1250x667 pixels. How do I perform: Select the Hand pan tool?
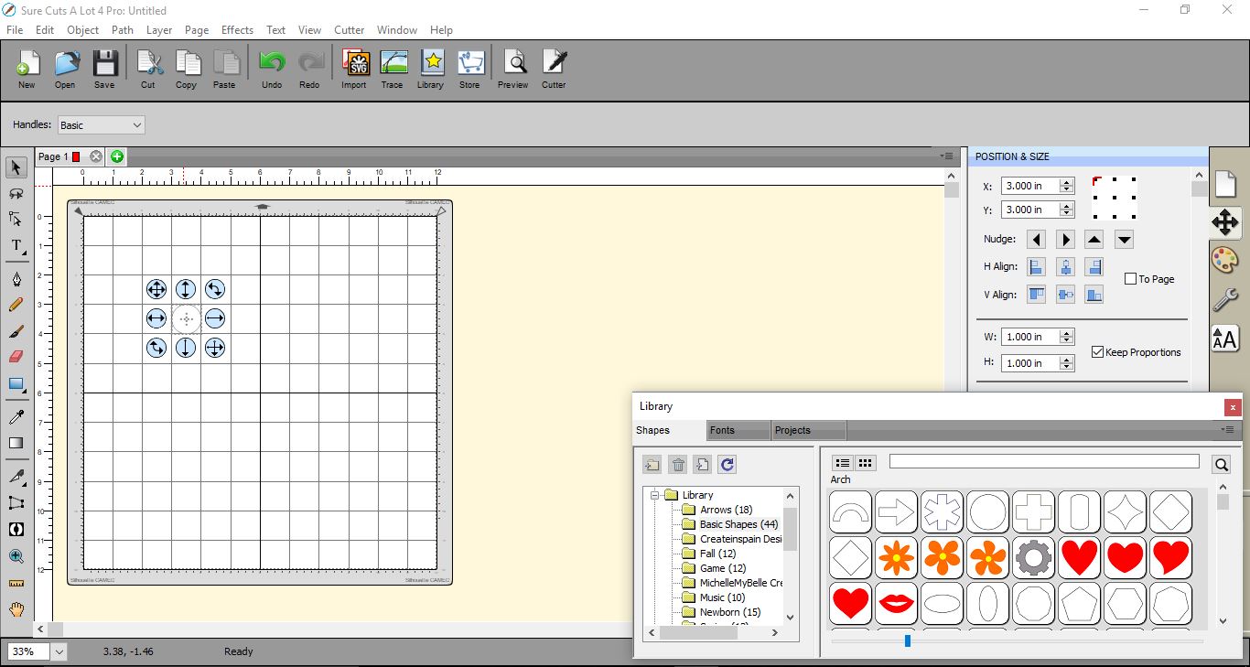16,609
